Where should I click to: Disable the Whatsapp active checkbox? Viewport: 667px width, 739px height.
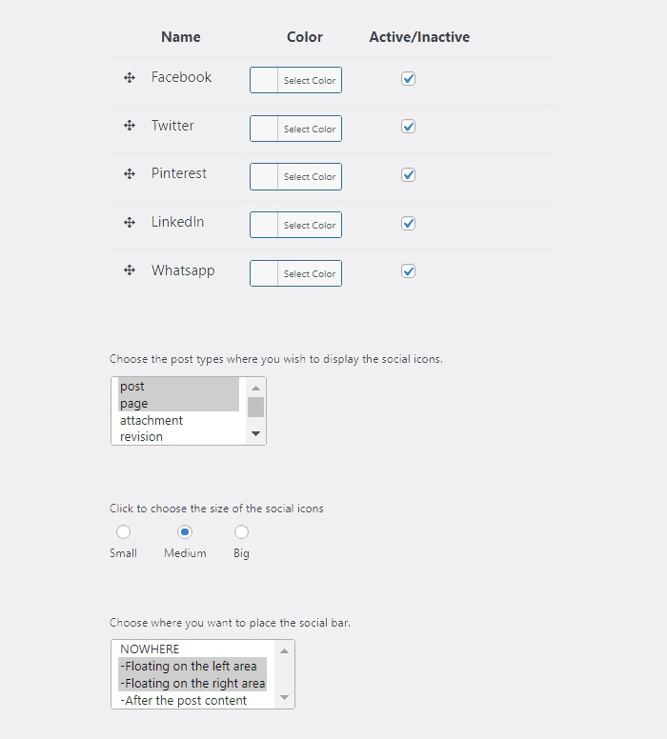click(409, 271)
